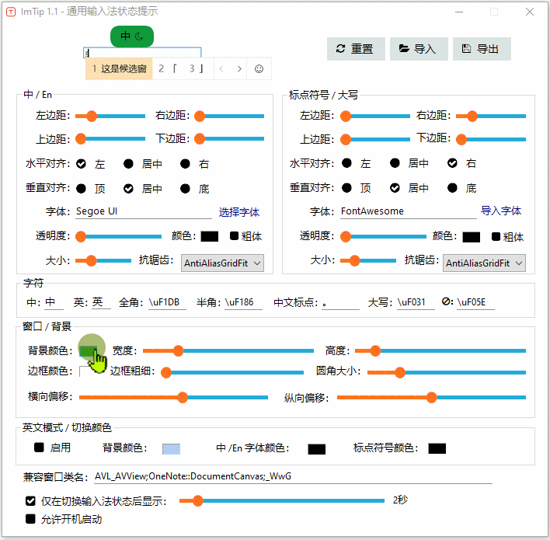The image size is (550, 540).
Task: Select candidate 1 这是候选窗
Action: point(119,69)
